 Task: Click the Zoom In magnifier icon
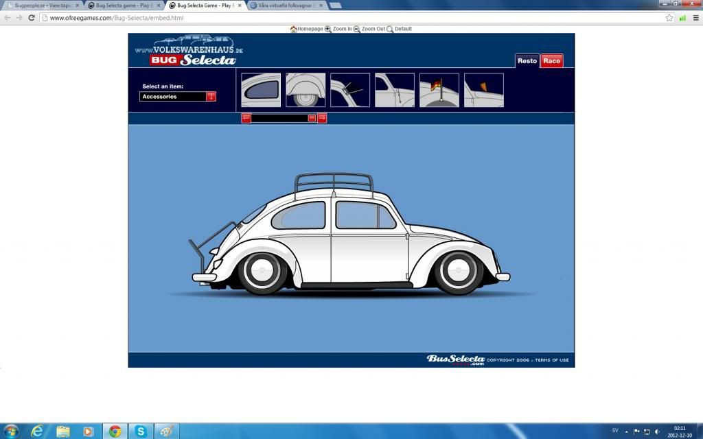point(327,29)
